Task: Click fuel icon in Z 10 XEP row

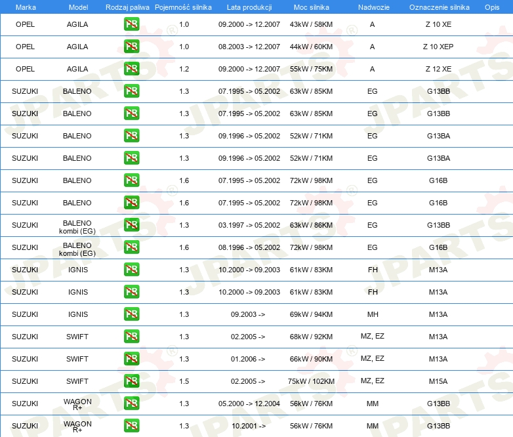Action: 131,47
